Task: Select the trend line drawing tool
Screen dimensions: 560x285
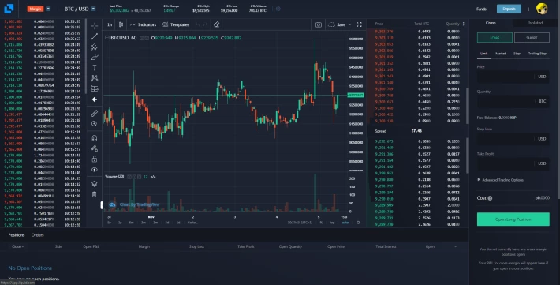Action: tap(95, 36)
